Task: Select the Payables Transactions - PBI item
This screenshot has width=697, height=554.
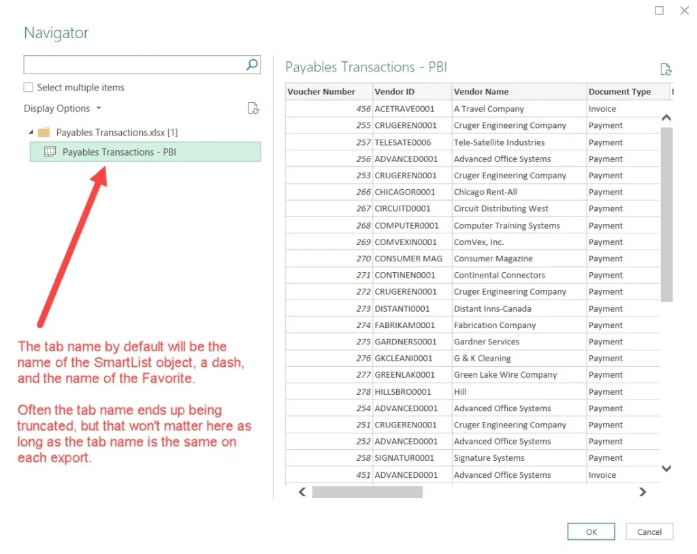Action: [123, 152]
